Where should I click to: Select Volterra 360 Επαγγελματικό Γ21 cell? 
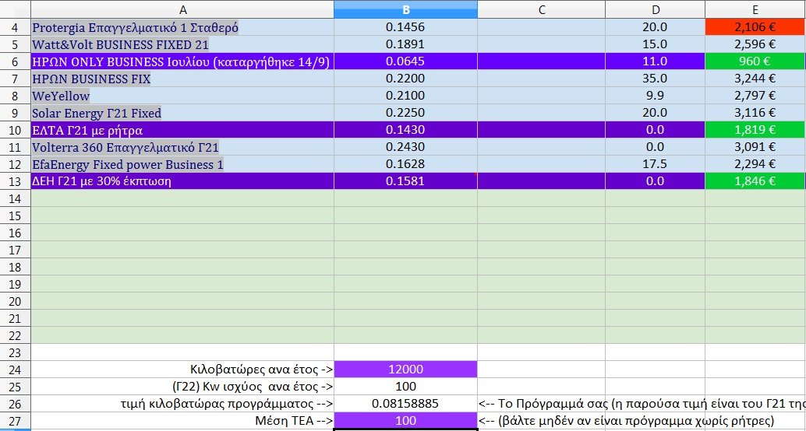[x=182, y=147]
